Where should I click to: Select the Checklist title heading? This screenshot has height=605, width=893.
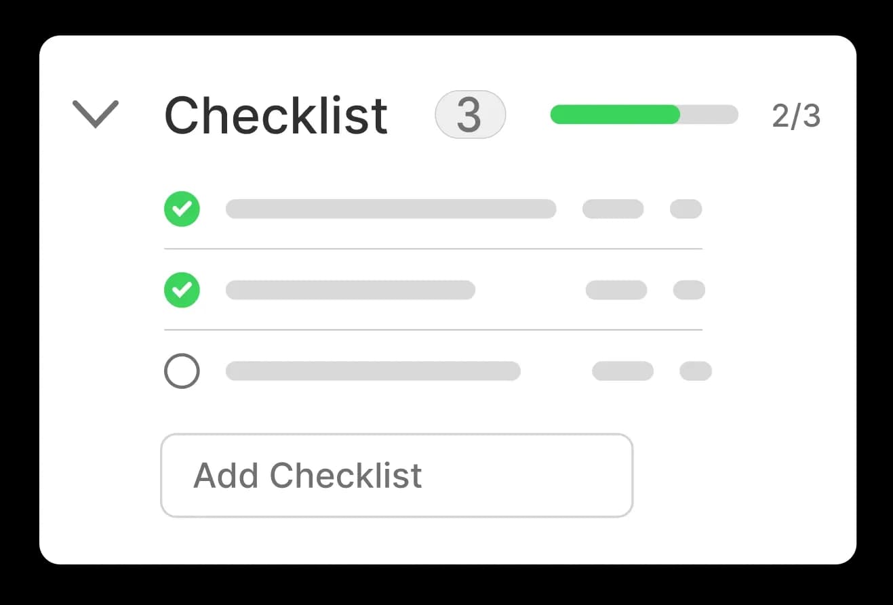pos(275,114)
